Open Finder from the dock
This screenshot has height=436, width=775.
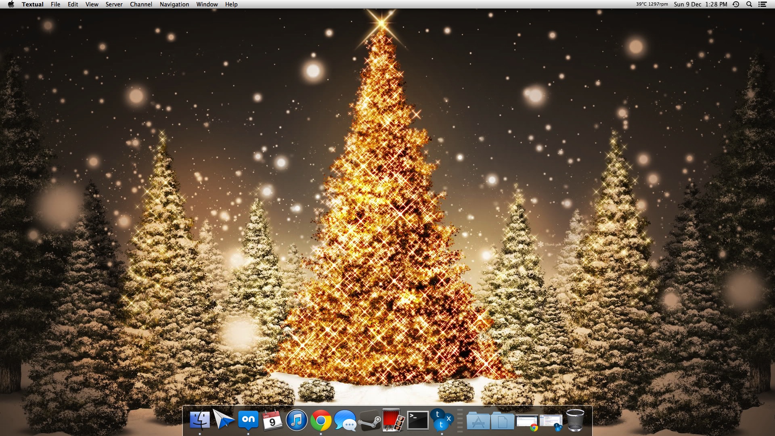tap(200, 420)
